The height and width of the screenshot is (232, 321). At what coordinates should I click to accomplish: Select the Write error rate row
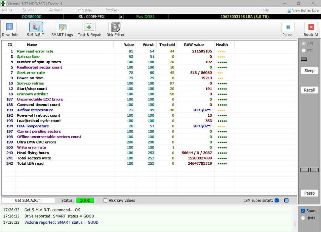149,147
